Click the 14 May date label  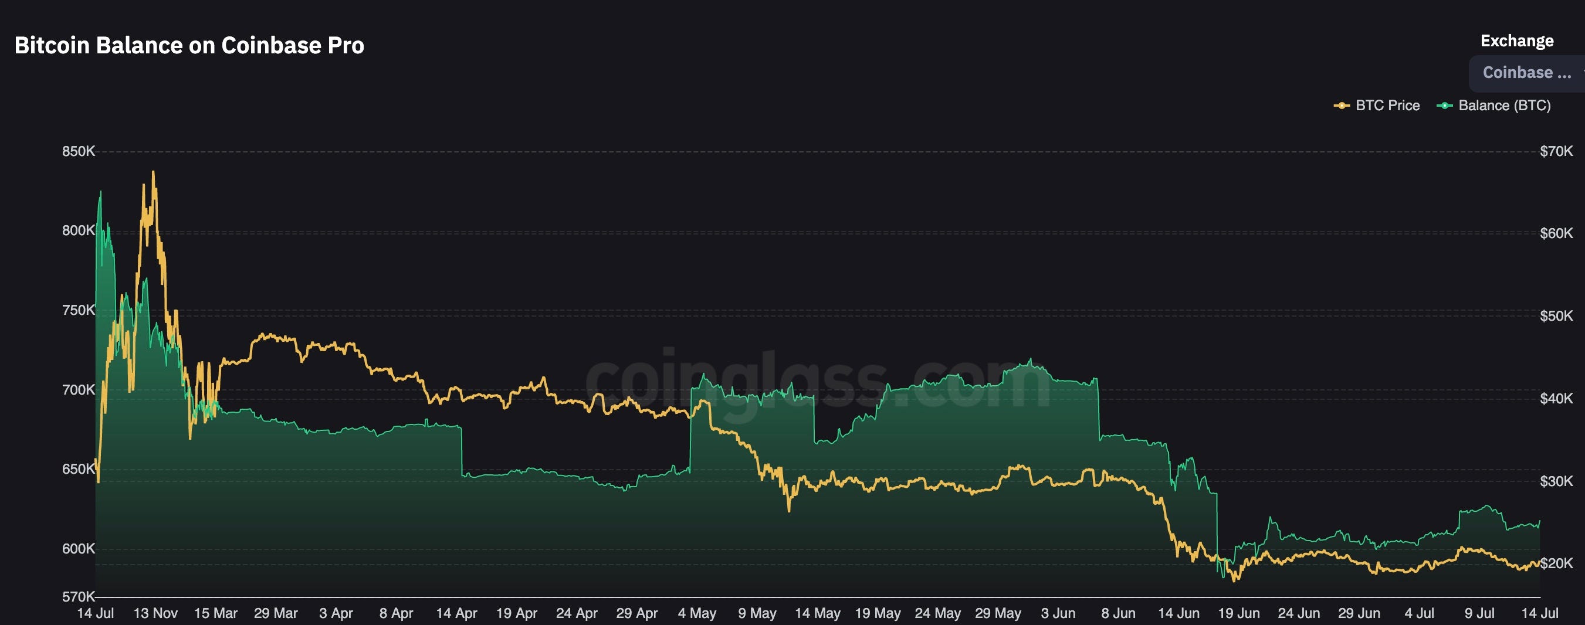click(818, 613)
